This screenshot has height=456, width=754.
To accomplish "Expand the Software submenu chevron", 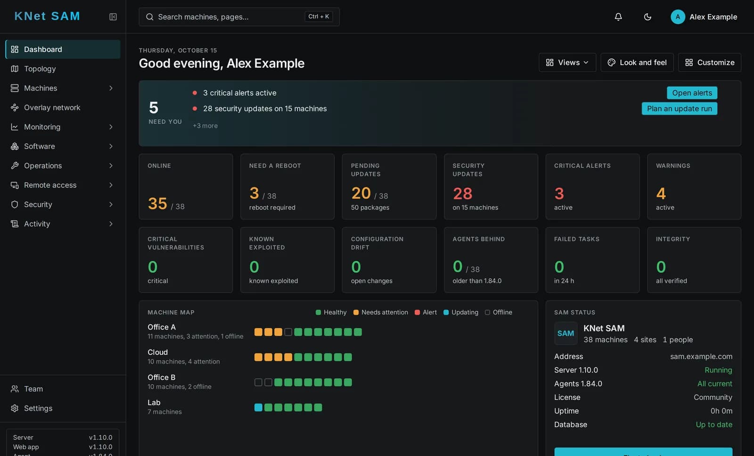I will pyautogui.click(x=111, y=146).
